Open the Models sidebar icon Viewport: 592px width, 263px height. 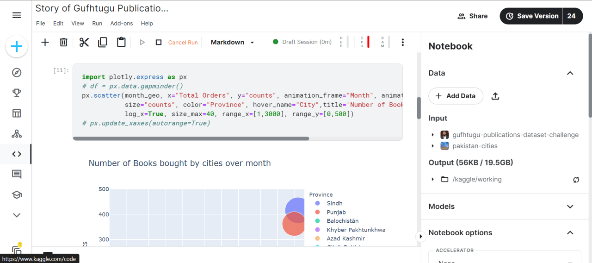tap(17, 134)
